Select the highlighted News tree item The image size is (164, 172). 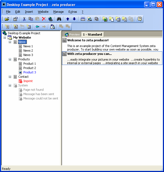point(22,42)
